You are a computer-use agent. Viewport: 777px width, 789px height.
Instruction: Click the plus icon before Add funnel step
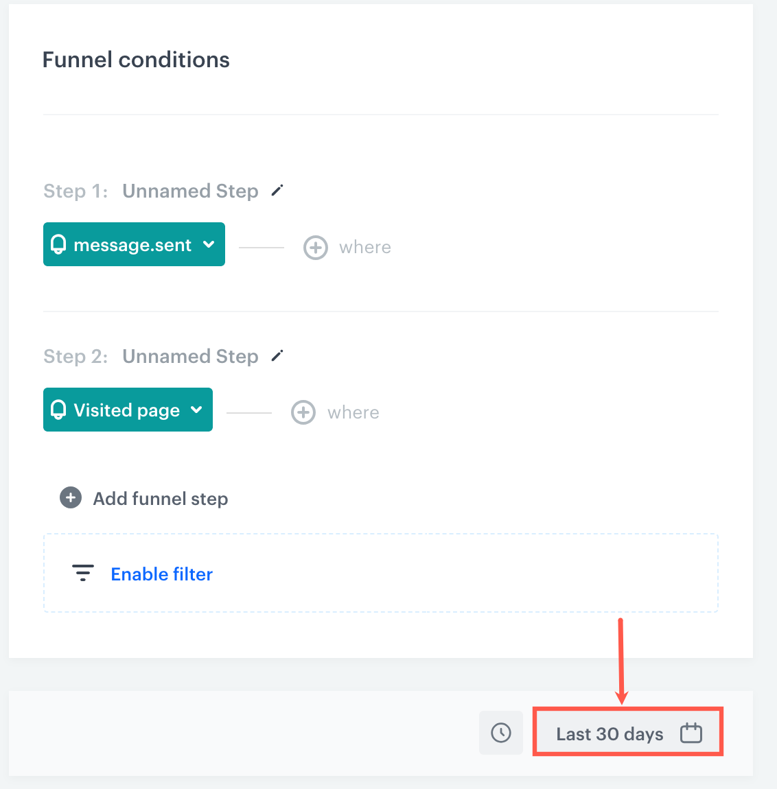point(70,498)
